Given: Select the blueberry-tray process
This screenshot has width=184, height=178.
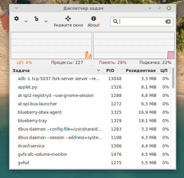Looking at the screenshot, I should point(90,121).
